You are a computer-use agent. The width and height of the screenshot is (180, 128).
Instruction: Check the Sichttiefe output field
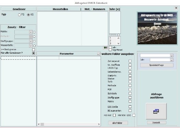[x=130, y=93]
